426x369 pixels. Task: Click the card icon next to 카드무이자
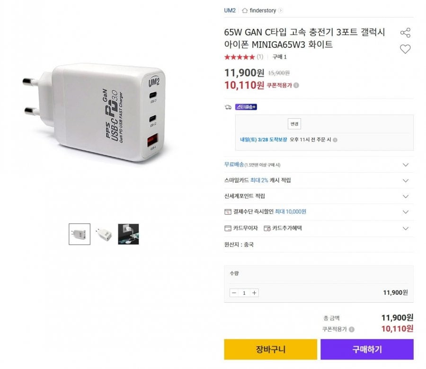228,228
